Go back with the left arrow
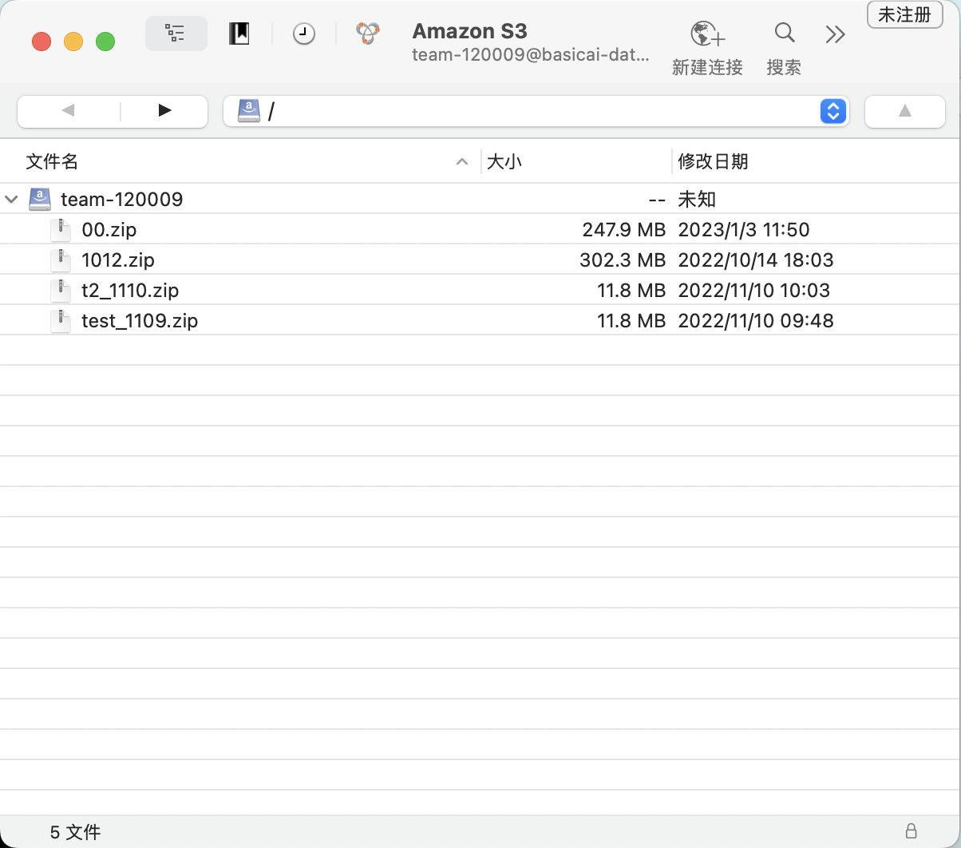Viewport: 961px width, 848px height. pyautogui.click(x=68, y=111)
